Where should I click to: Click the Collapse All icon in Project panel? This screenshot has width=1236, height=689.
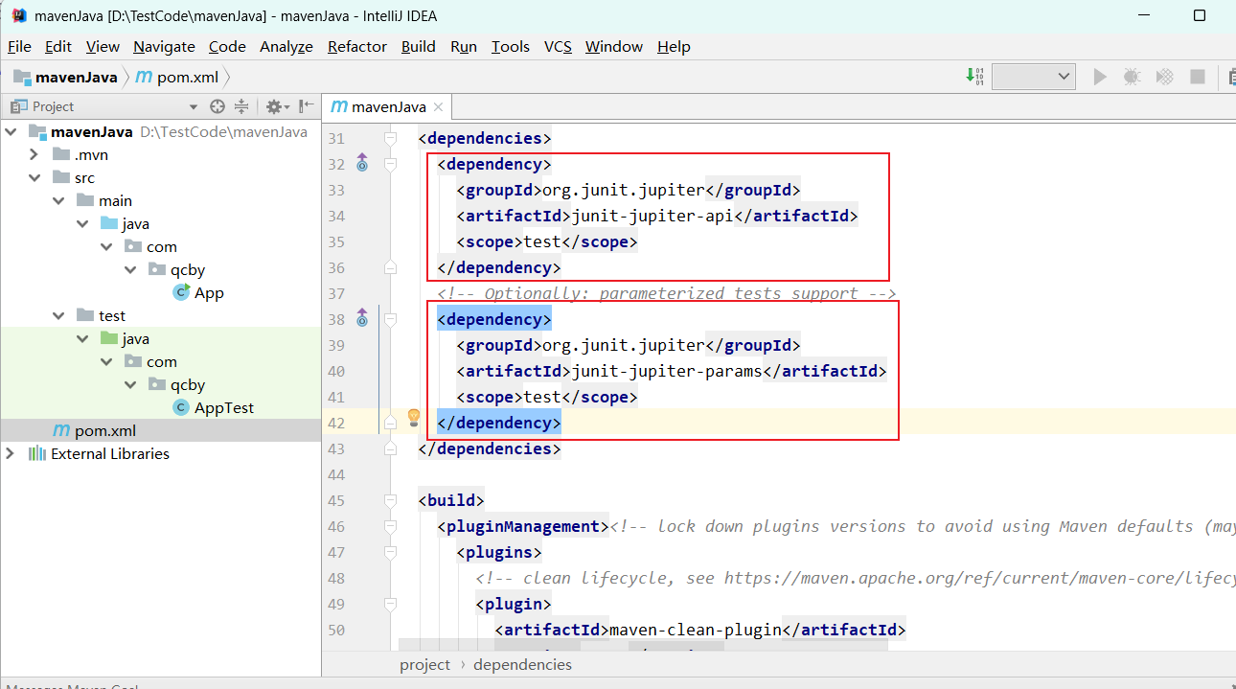pyautogui.click(x=241, y=106)
